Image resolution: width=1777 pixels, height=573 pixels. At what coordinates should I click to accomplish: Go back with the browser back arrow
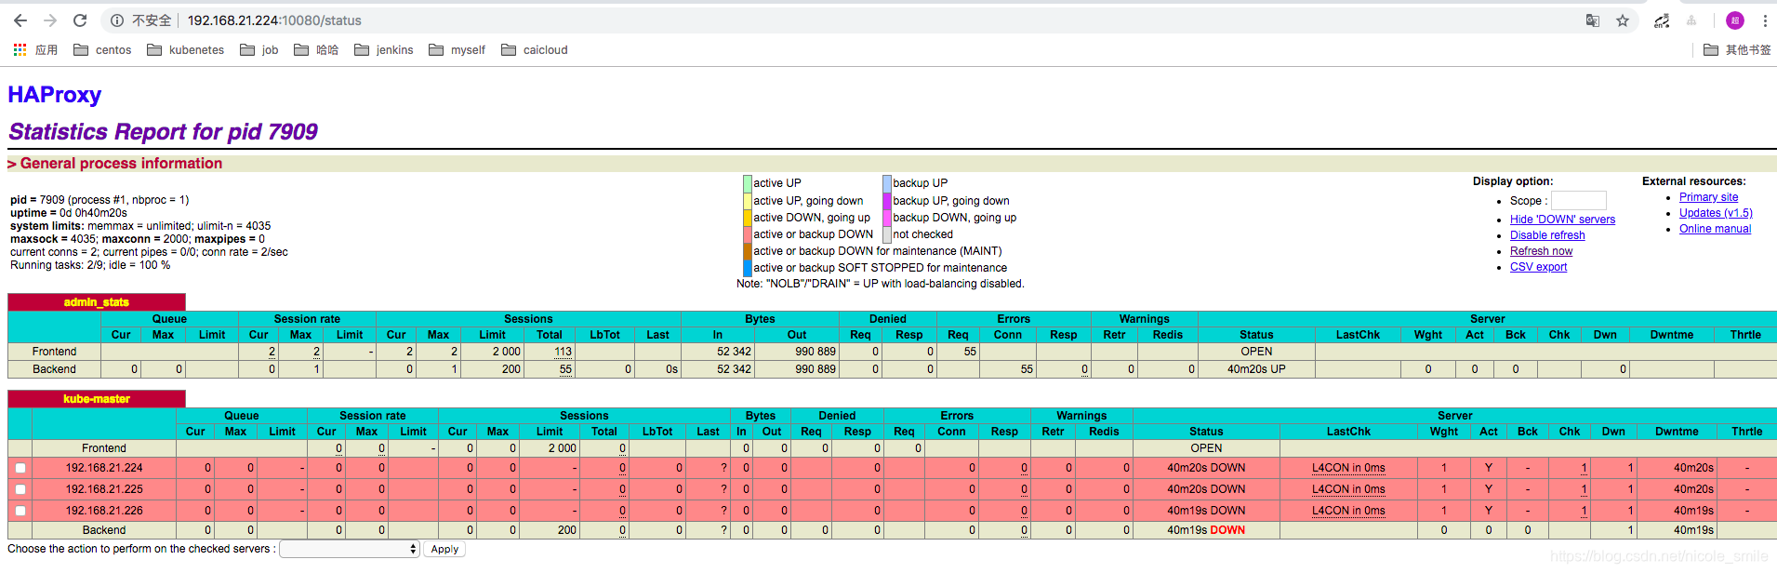pyautogui.click(x=20, y=20)
